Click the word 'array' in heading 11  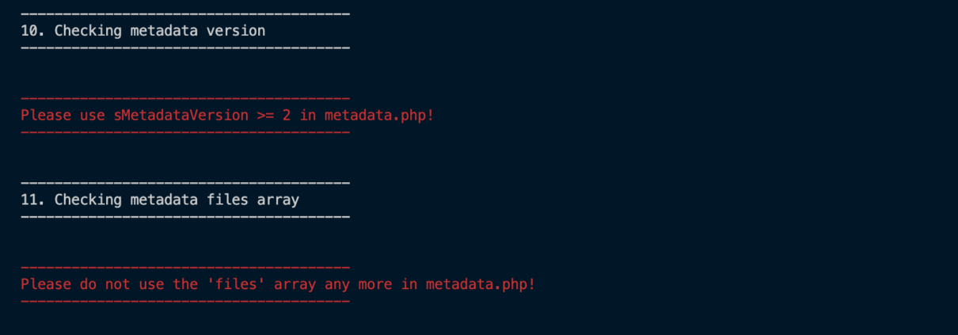tap(279, 200)
